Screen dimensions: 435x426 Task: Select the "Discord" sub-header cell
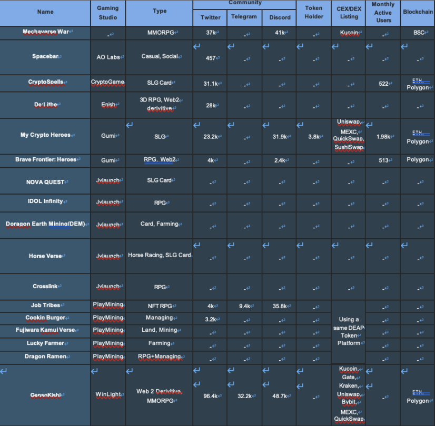279,17
